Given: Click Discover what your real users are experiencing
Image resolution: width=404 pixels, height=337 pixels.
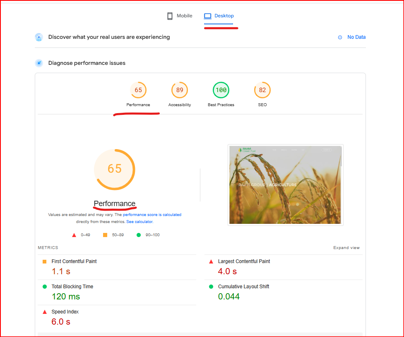Looking at the screenshot, I should [x=109, y=37].
